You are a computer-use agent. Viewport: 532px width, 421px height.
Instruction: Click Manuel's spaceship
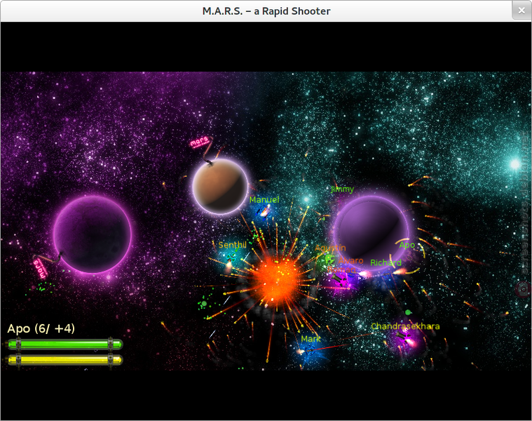coord(264,212)
